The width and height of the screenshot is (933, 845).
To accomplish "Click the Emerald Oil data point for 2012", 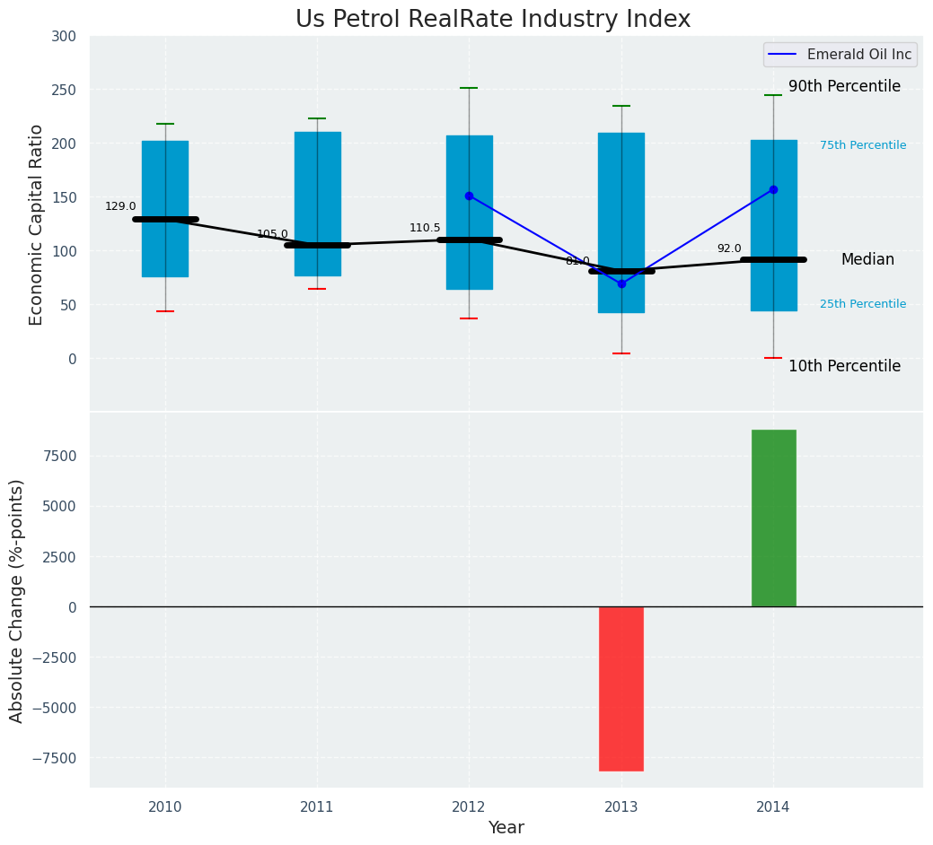I will point(469,196).
